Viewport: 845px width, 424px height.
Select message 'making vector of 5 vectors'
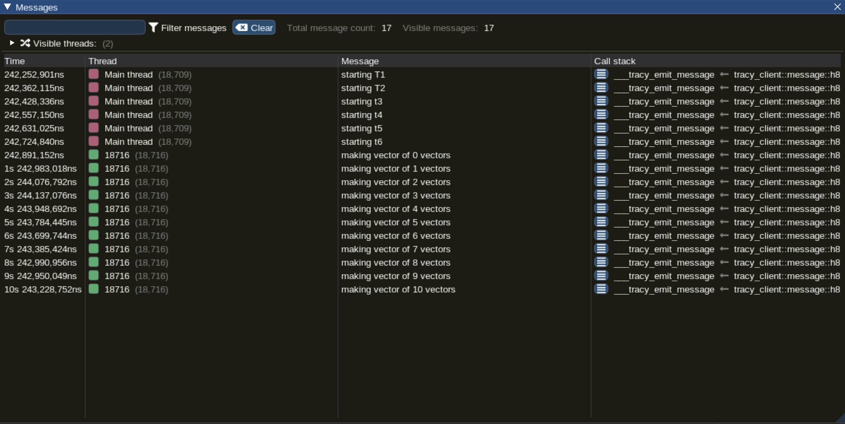396,222
